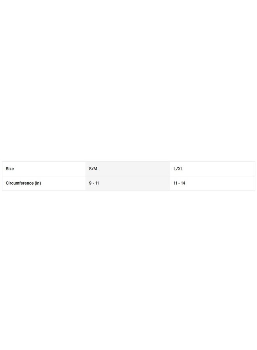
Task: Click the 'Size' row header
Action: tap(10, 169)
